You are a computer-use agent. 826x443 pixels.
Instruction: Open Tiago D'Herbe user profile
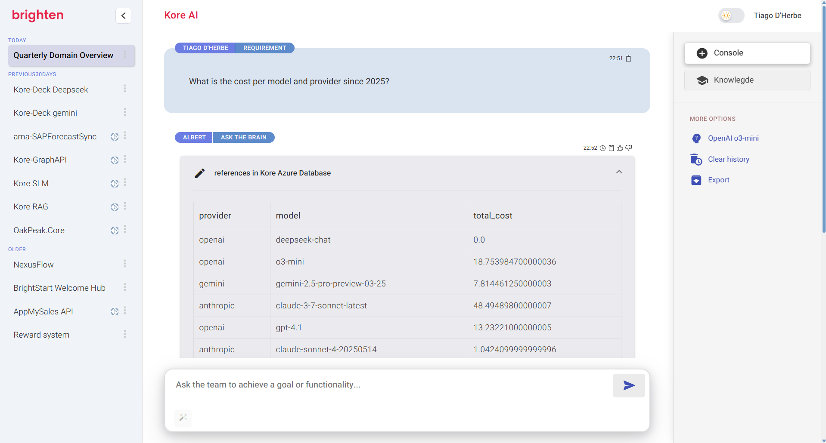coord(777,16)
